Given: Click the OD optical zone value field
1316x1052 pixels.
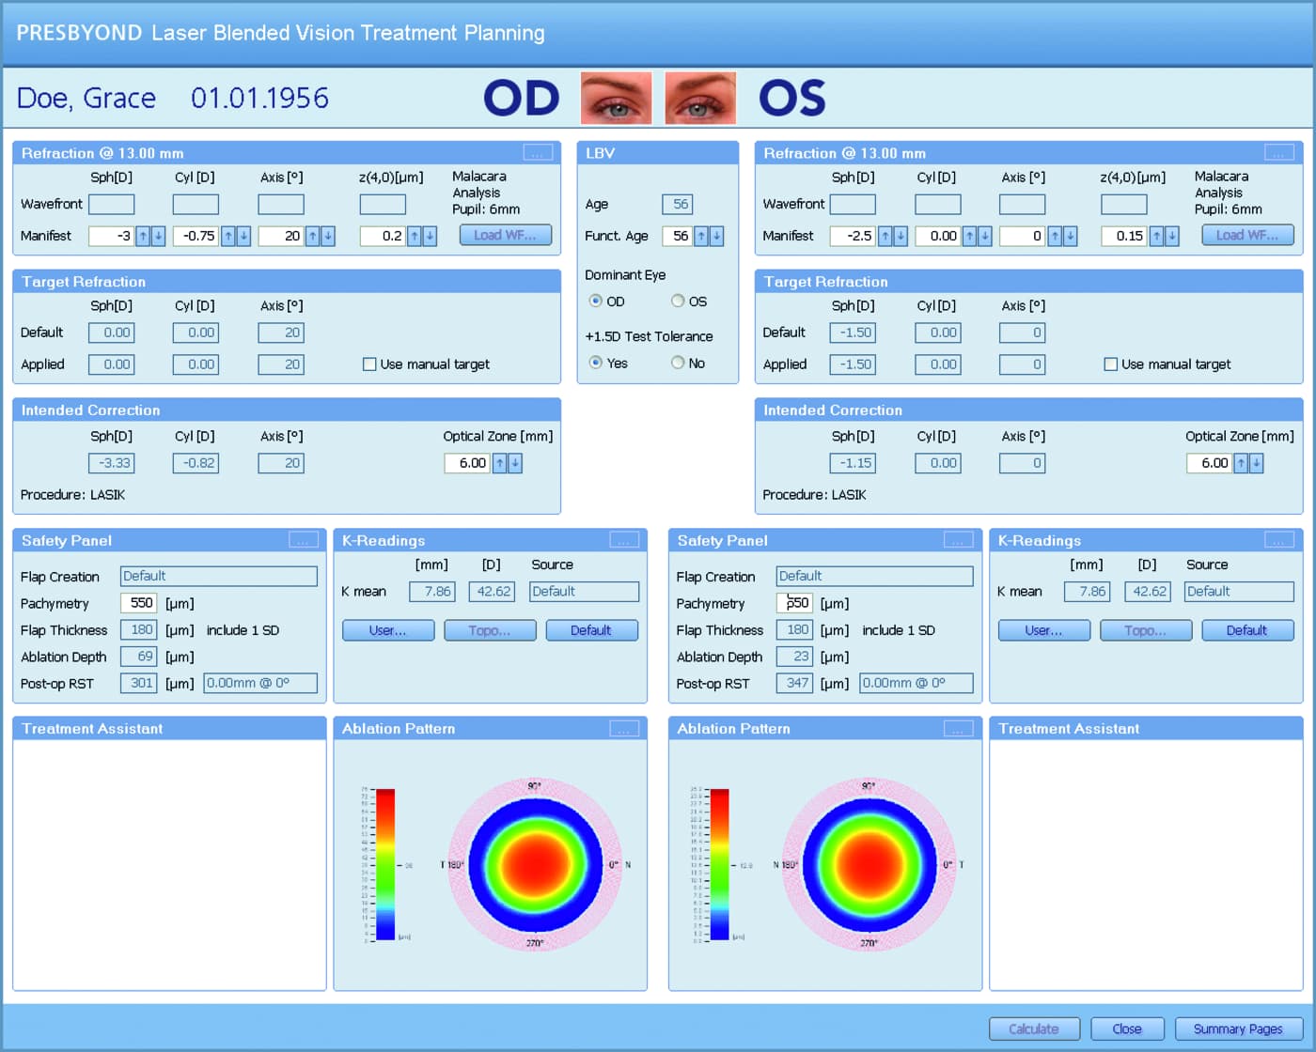Looking at the screenshot, I should [467, 463].
